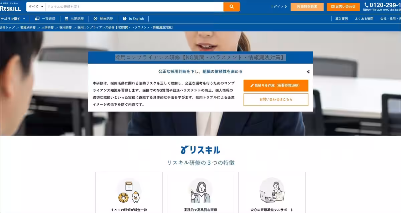Click the 一社研修 presenter icon
Screen dimensions: 401x213
pyautogui.click(x=37, y=19)
